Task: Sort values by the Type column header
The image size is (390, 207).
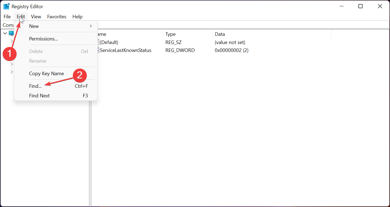Action: coord(188,34)
